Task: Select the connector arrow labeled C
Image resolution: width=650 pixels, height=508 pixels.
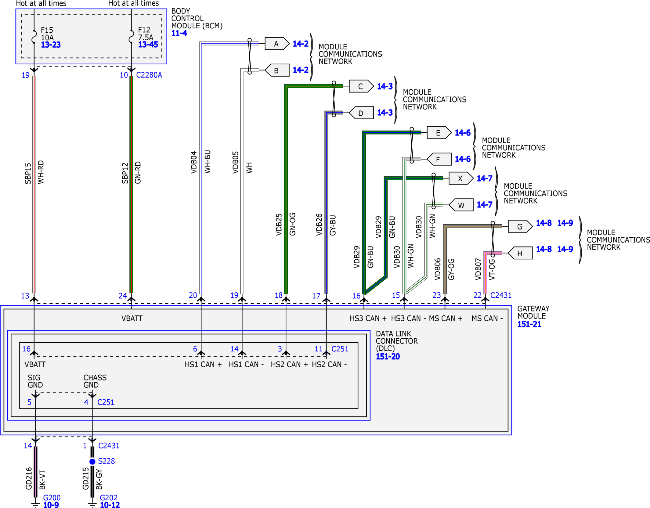Action: tap(361, 86)
